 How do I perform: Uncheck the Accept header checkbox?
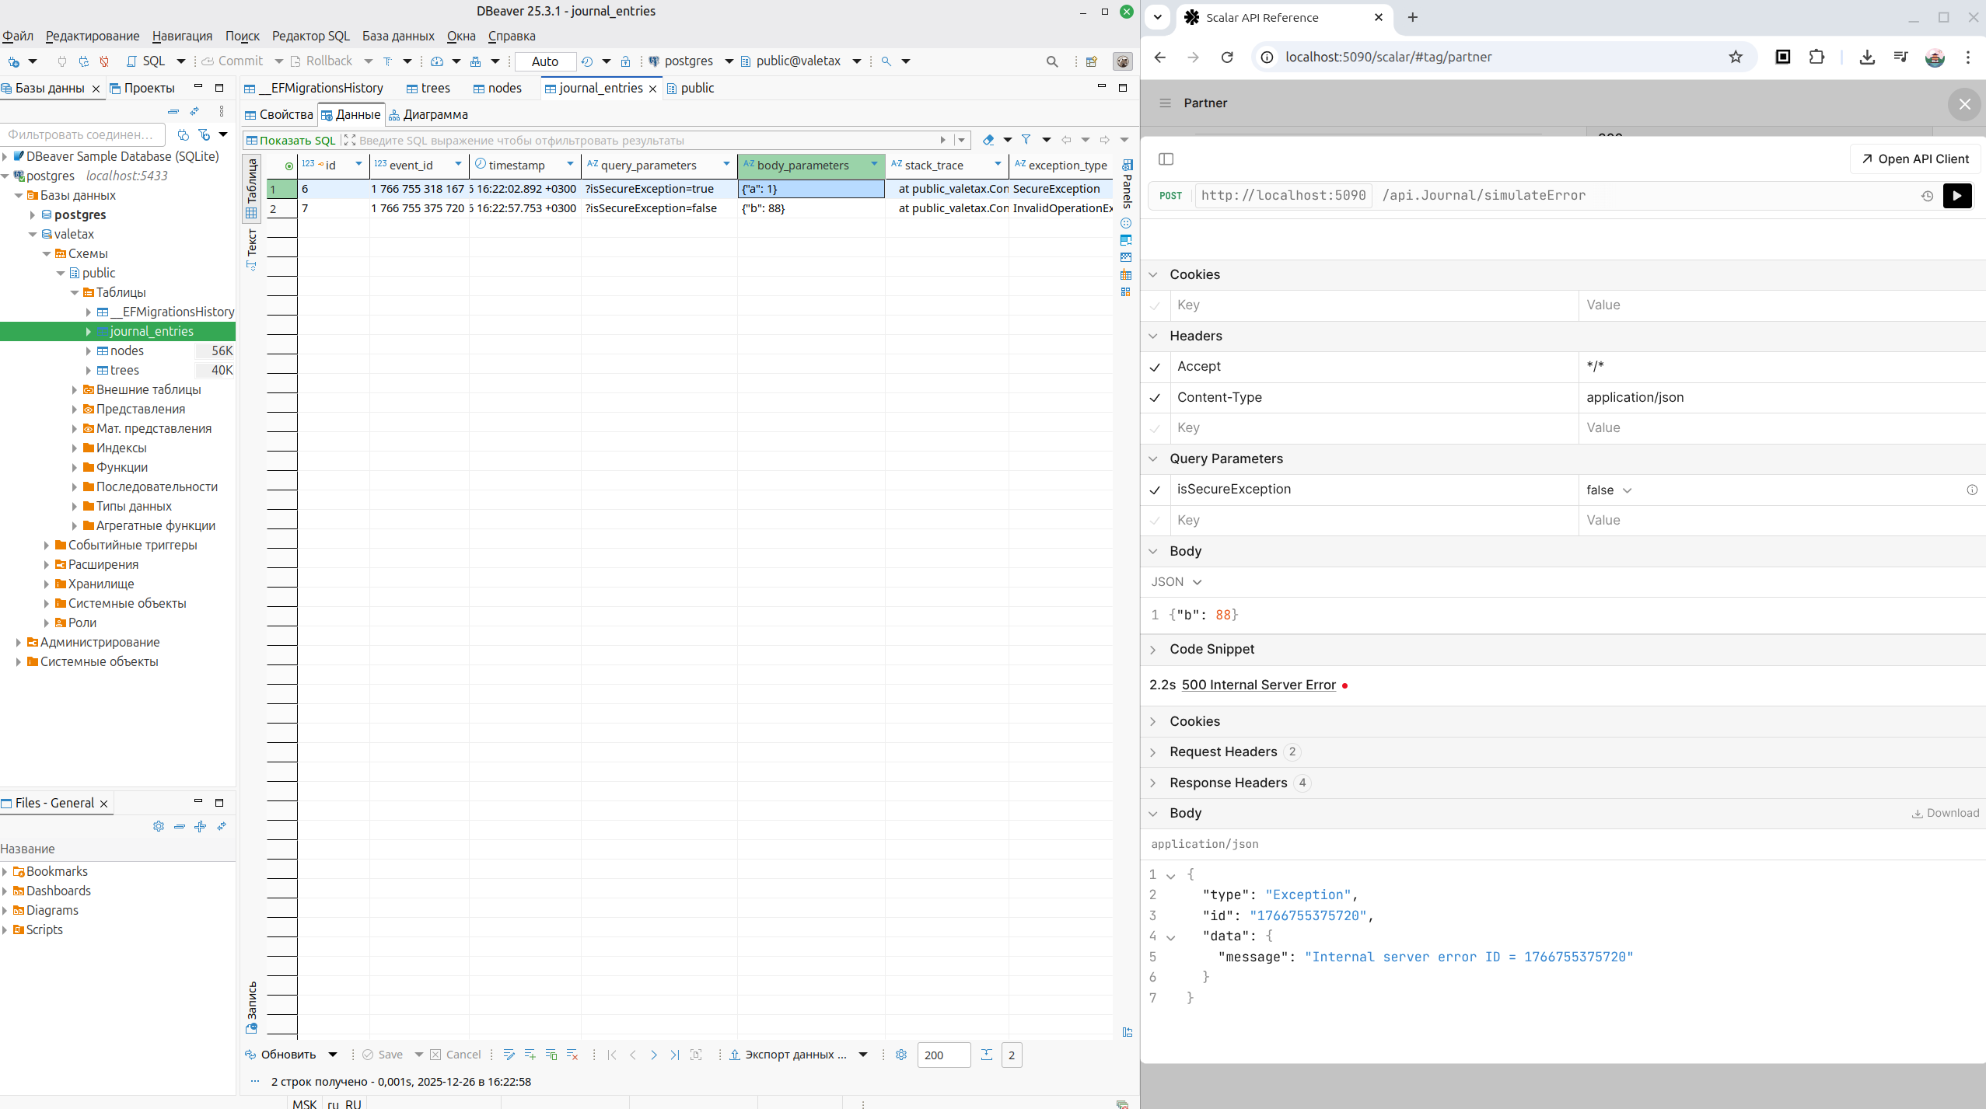(x=1155, y=367)
